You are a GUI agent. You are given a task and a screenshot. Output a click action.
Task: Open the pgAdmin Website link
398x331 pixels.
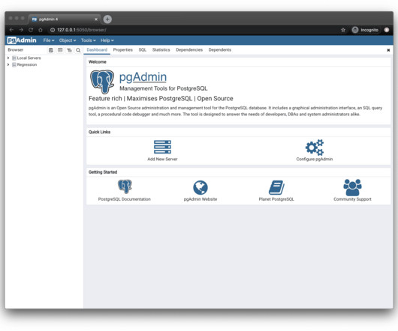click(201, 199)
